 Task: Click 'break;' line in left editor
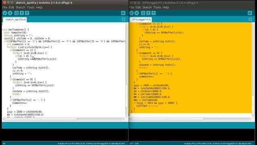pos(16,94)
